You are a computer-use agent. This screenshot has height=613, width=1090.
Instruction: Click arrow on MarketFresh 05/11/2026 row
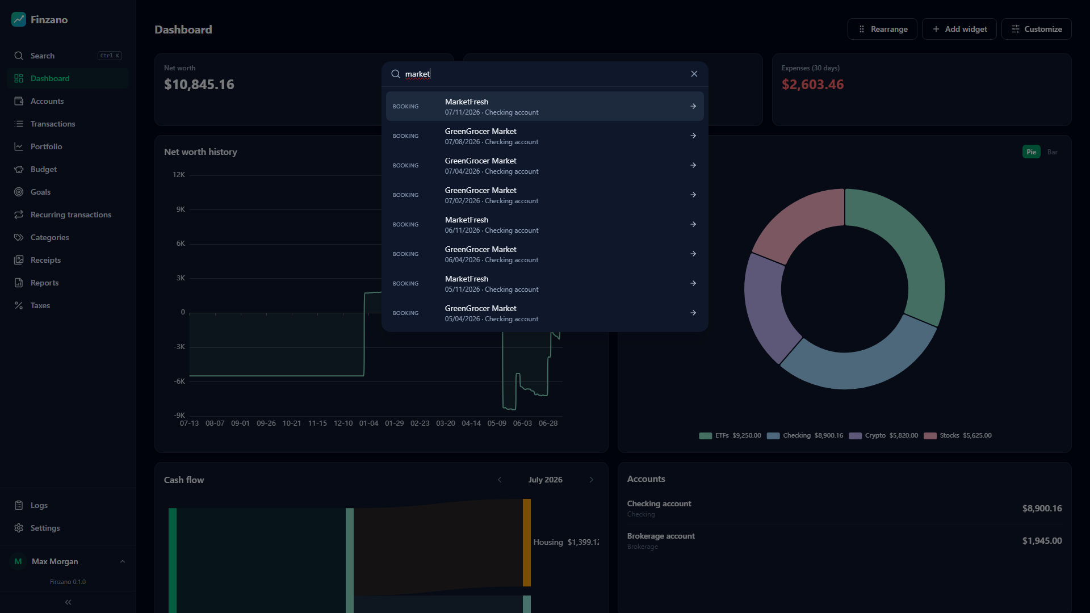(x=693, y=283)
